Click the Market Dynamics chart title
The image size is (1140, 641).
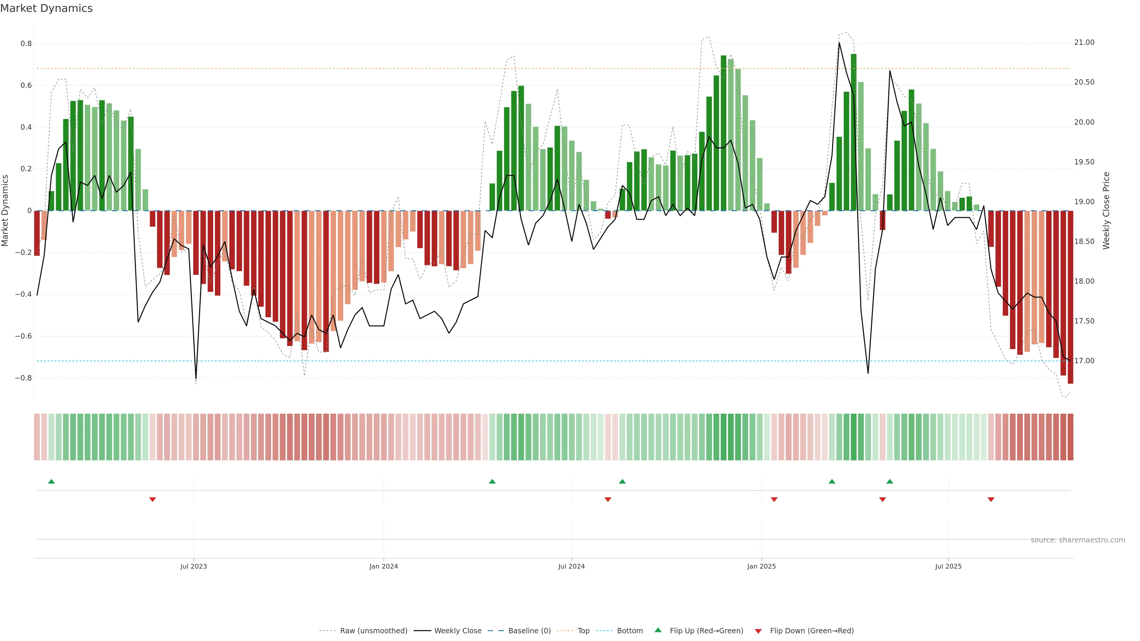pyautogui.click(x=47, y=8)
